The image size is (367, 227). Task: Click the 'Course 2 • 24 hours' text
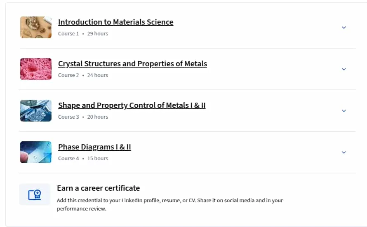point(83,75)
